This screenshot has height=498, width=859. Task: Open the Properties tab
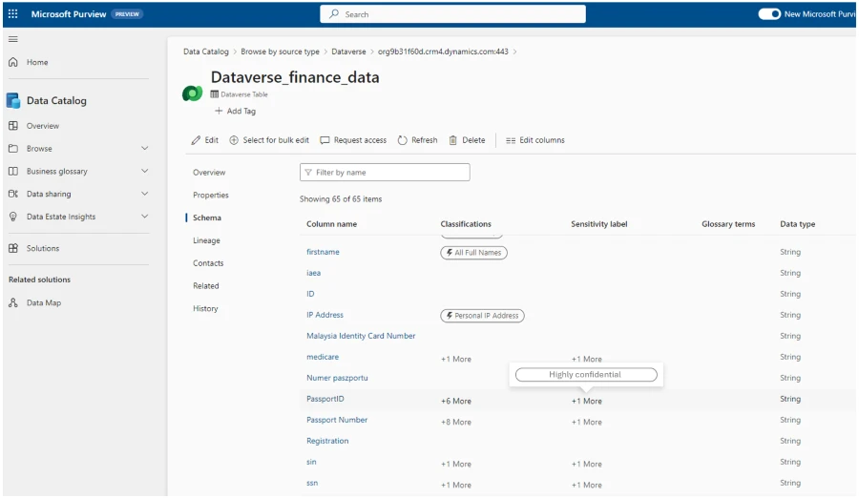click(210, 195)
